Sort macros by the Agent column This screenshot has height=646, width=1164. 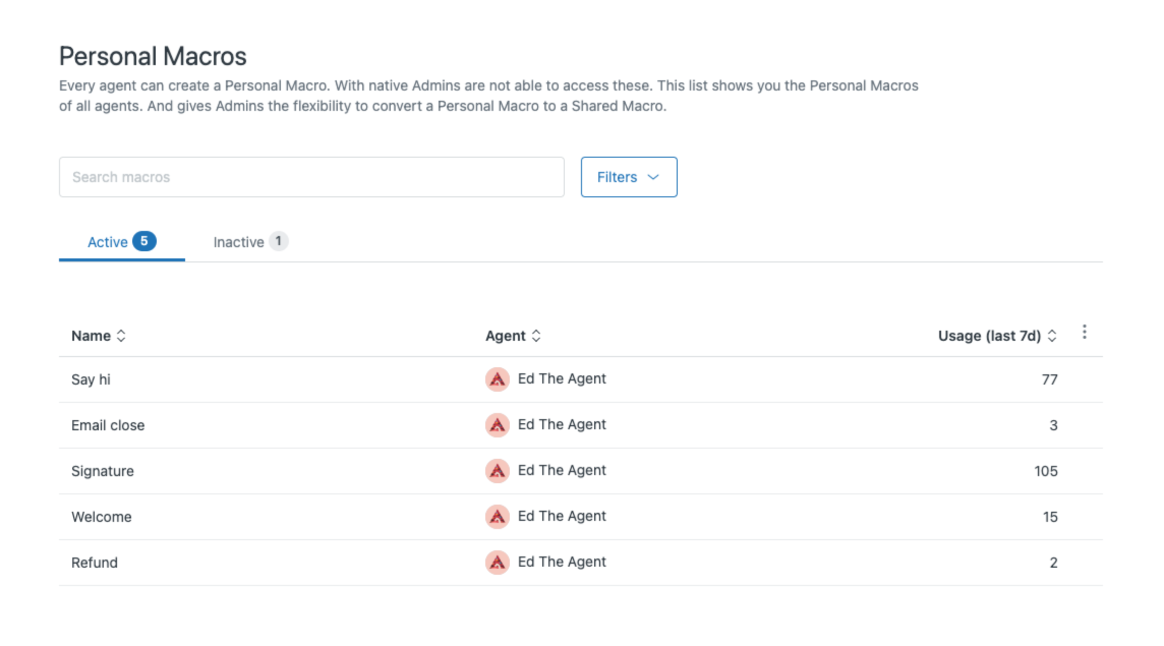point(536,336)
